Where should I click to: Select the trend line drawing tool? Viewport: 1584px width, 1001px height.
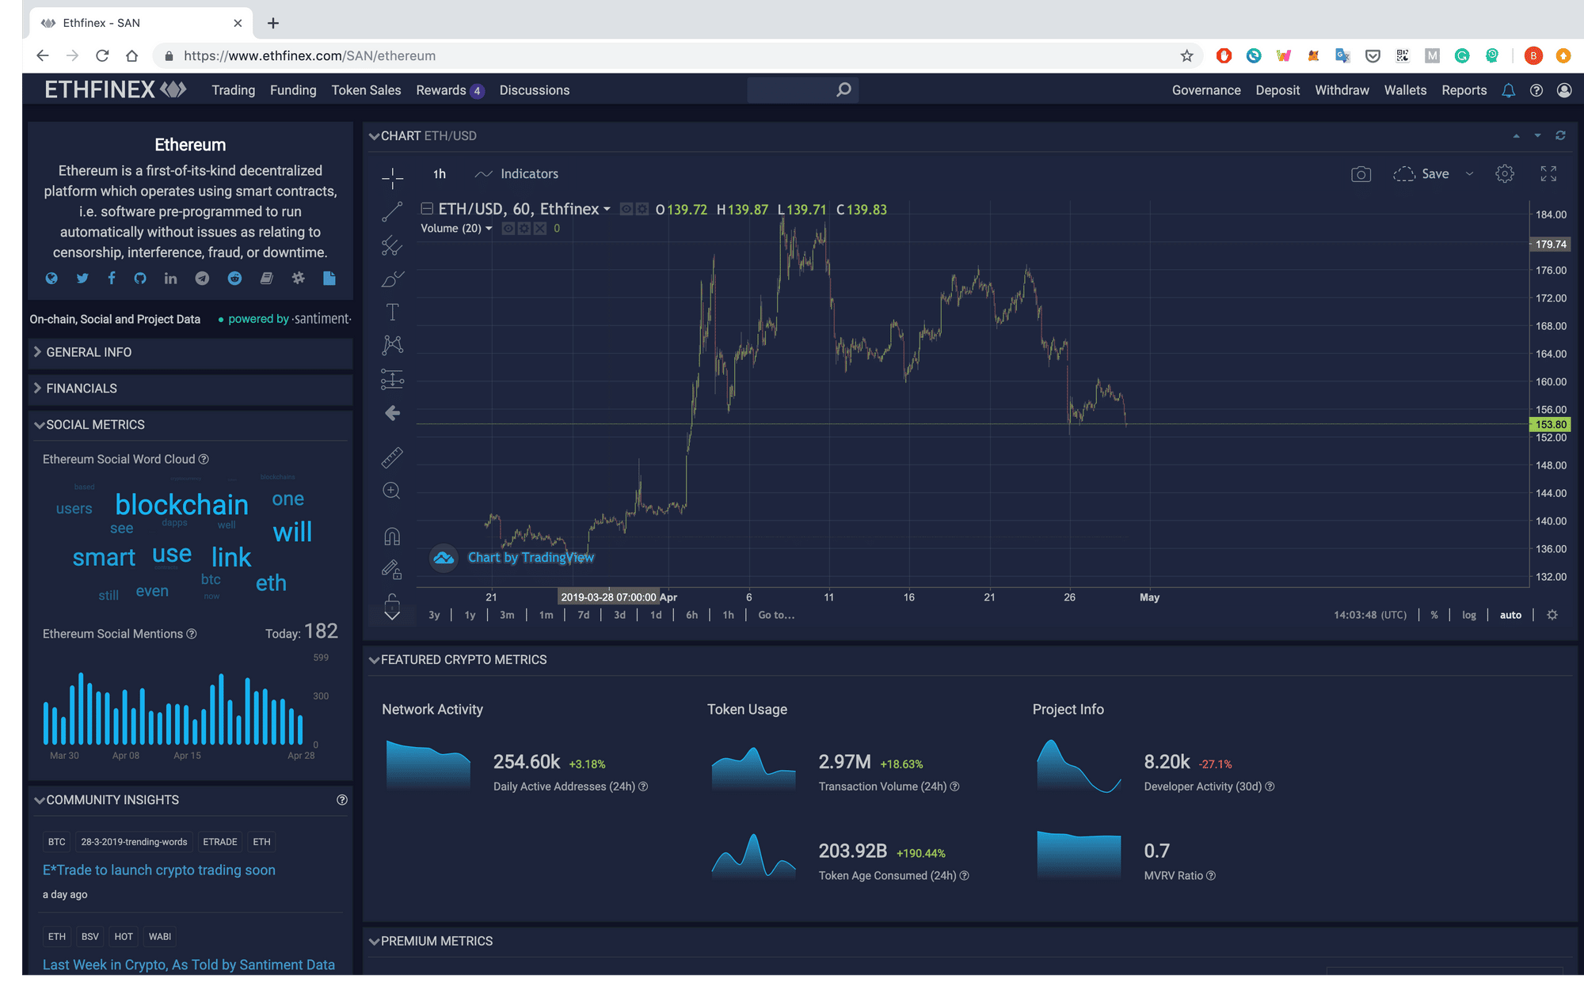point(392,211)
